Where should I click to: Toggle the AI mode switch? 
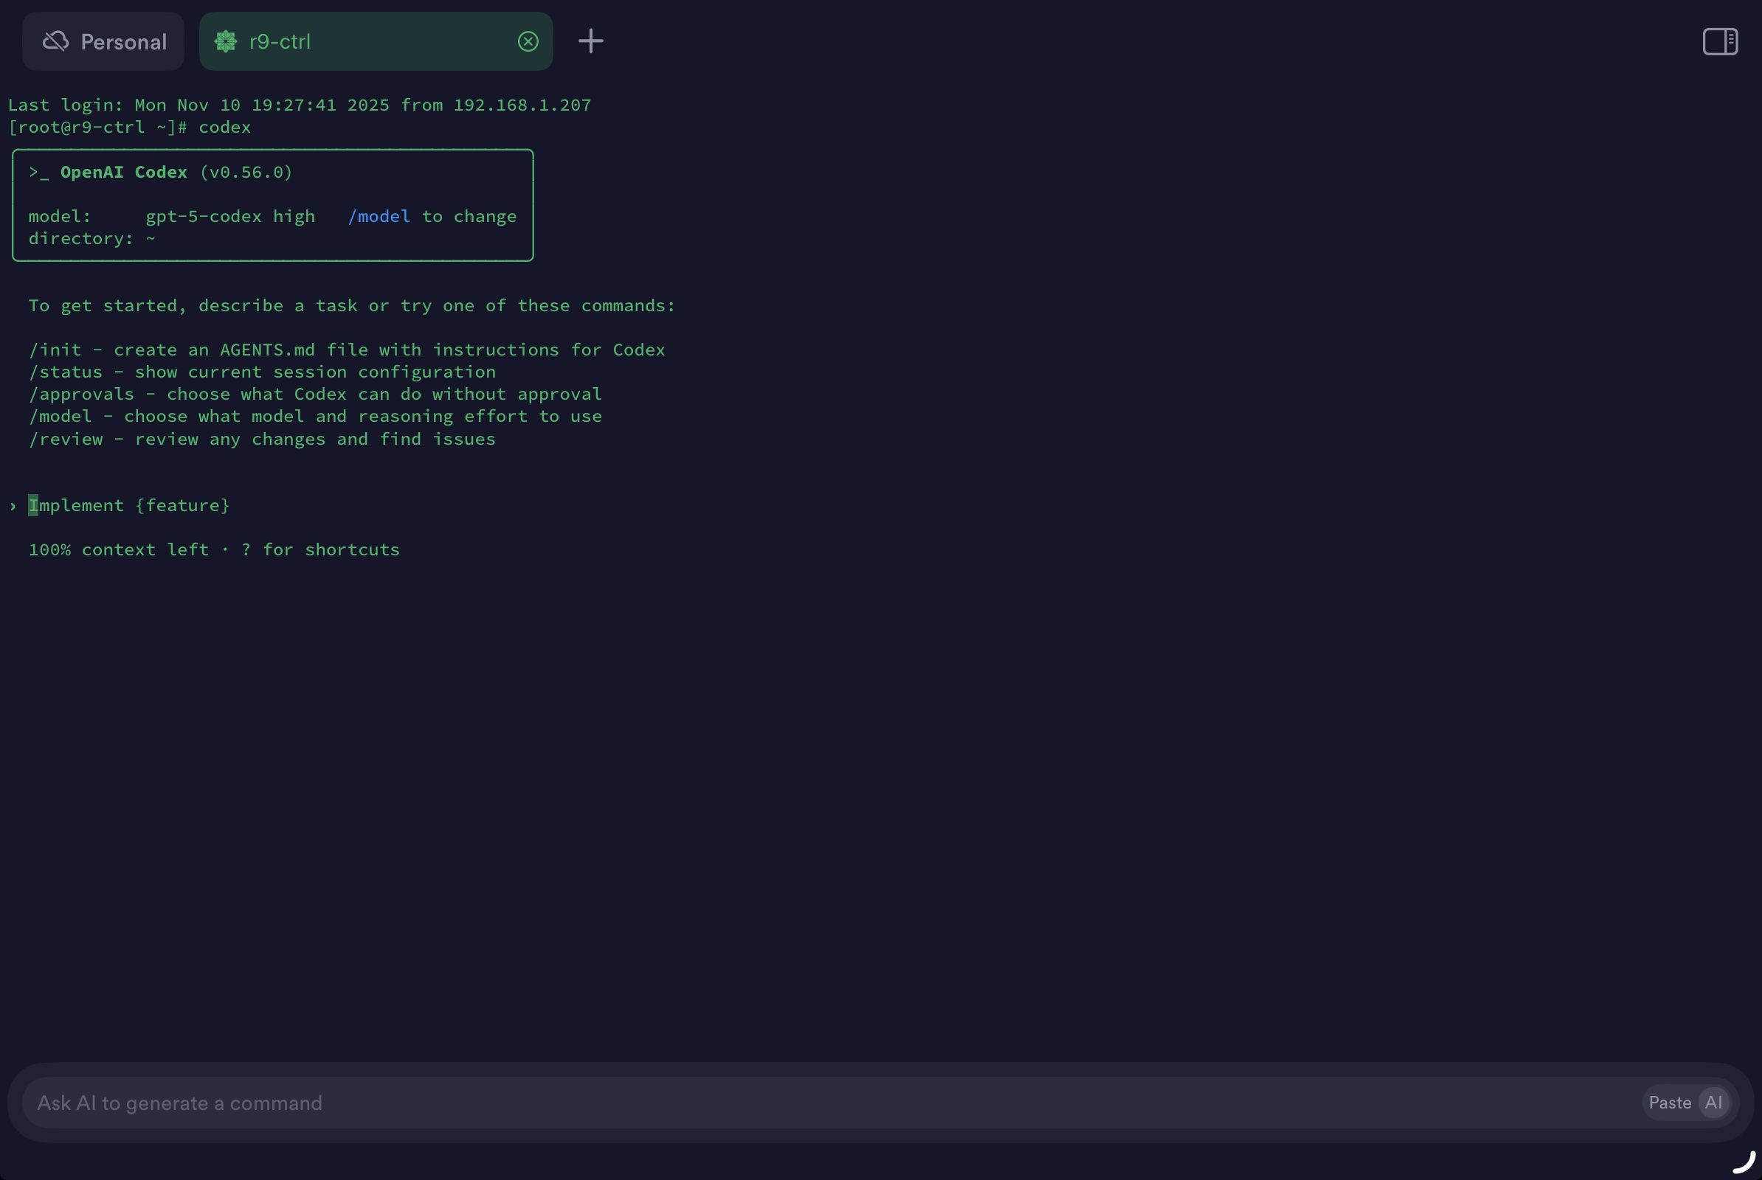coord(1714,1103)
